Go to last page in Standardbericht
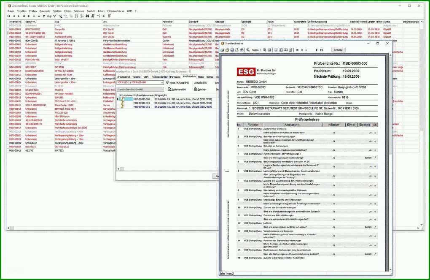The width and height of the screenshot is (430, 280). pyautogui.click(x=321, y=50)
